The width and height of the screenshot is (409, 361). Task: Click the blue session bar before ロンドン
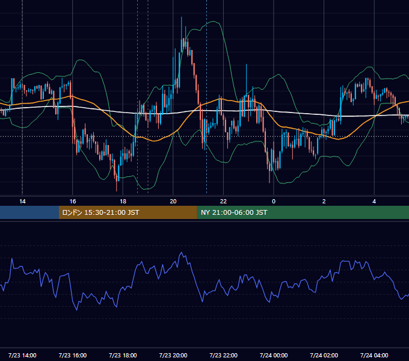click(x=29, y=212)
